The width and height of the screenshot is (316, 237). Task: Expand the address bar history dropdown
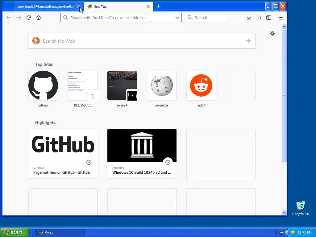point(177,18)
